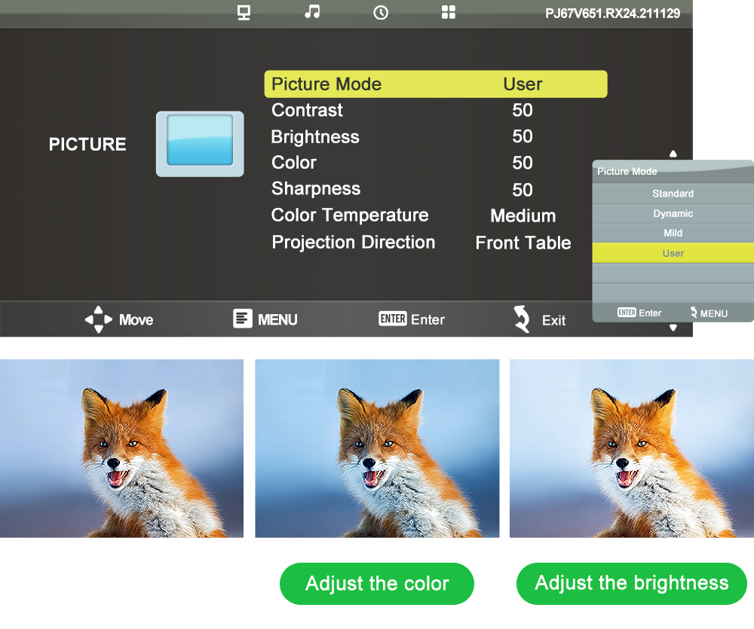Click the up arrow above Picture Mode popup
The image size is (754, 629).
tap(673, 154)
